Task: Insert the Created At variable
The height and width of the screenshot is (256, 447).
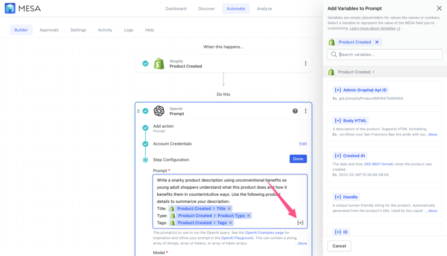Action: [350, 156]
